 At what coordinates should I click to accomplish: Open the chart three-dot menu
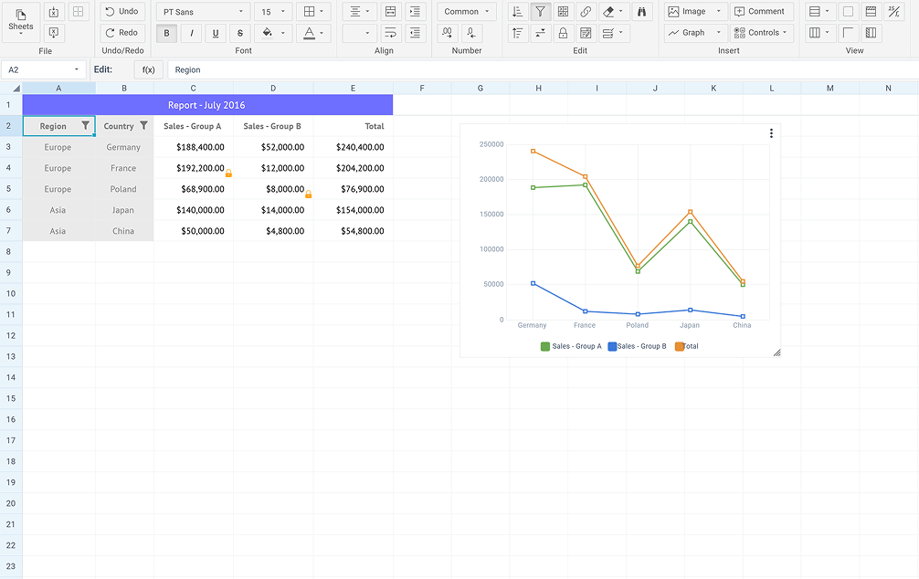(x=771, y=133)
